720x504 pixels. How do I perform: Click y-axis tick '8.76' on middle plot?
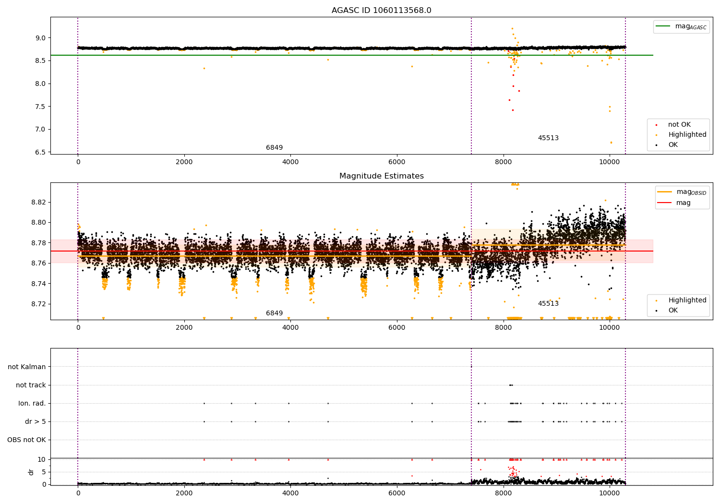[x=38, y=263]
